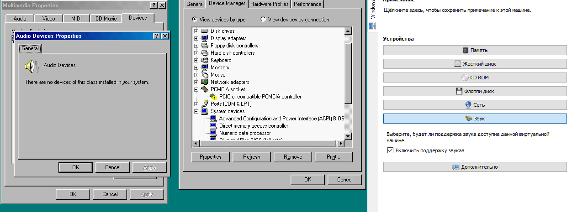This screenshot has width=572, height=212.
Task: Click the note field 'Щёлкните здесь, чтобы сохранить примечание'
Action: coord(458,10)
